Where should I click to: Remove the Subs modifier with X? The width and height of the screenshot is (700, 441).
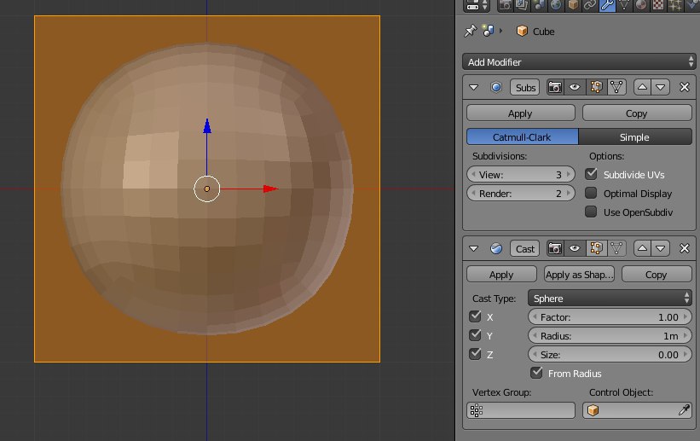[685, 87]
